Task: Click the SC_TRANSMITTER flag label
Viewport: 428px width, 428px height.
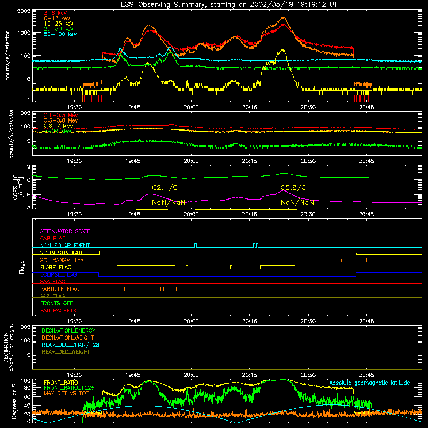Action: coord(62,260)
